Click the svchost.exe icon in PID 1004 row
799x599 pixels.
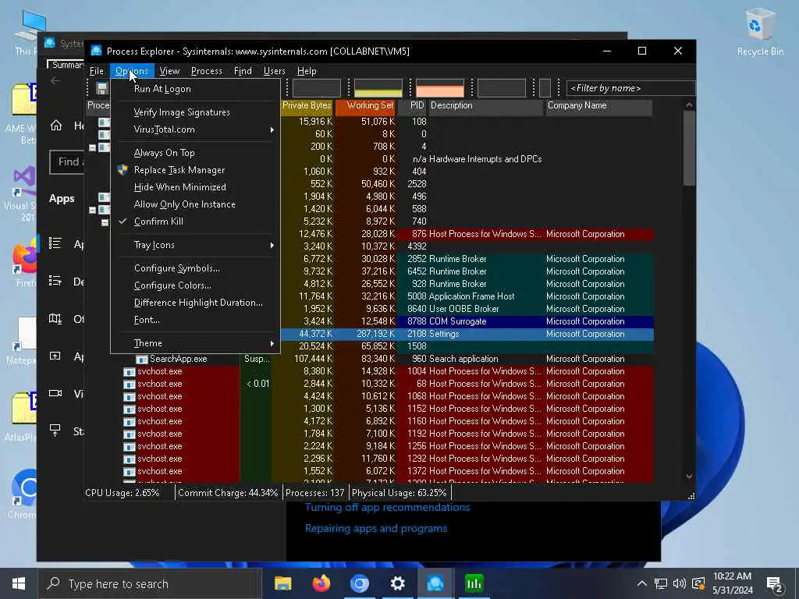130,372
